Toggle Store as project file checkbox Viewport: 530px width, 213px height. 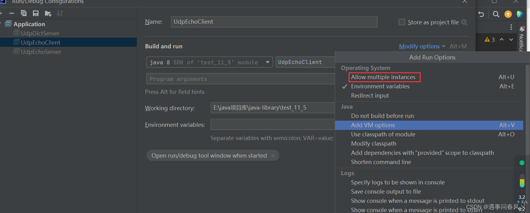coord(402,22)
